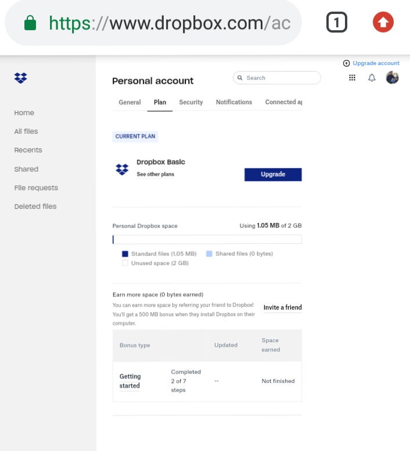Click the Upgrade account link
Viewport: 410px width, 451px height.
(x=376, y=63)
